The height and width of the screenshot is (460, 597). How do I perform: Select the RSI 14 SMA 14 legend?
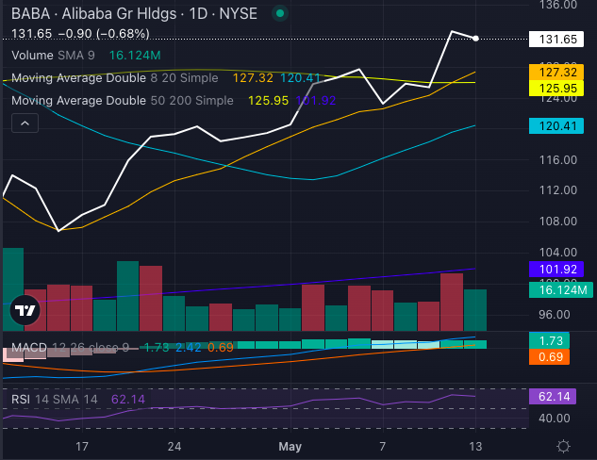tap(55, 399)
